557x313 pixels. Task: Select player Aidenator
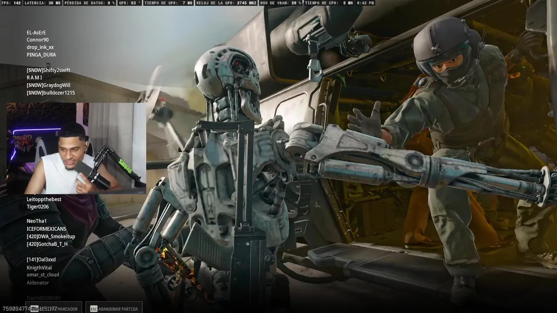(38, 283)
